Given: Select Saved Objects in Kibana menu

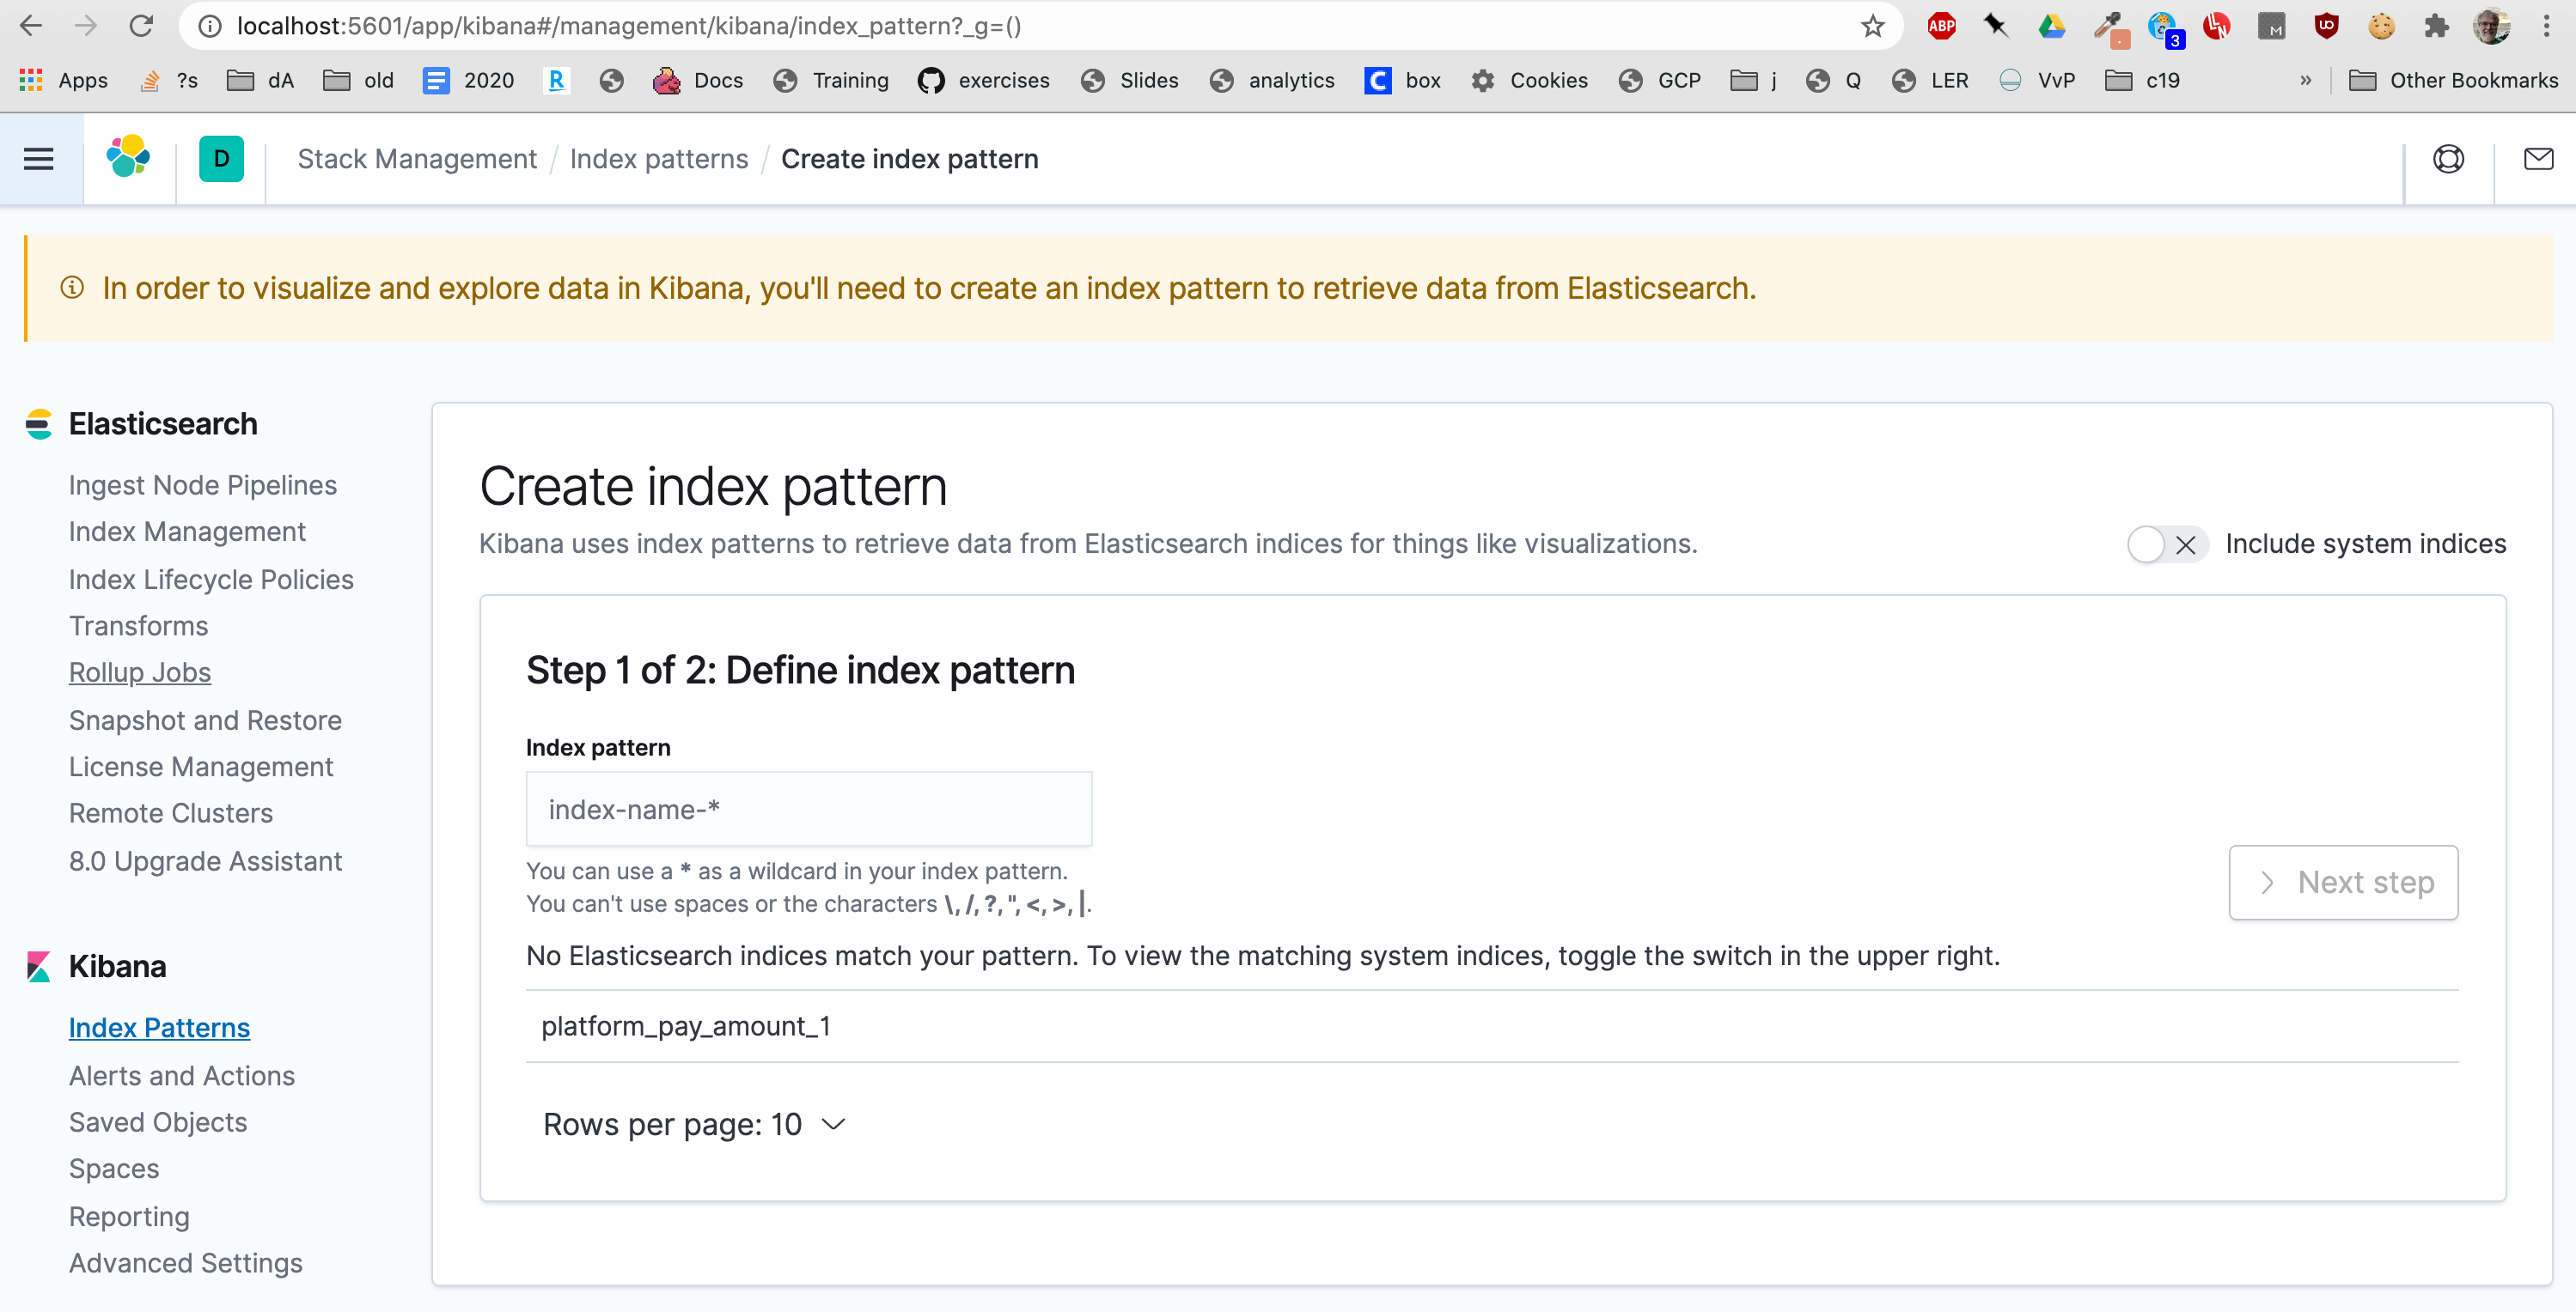Looking at the screenshot, I should [x=158, y=1122].
